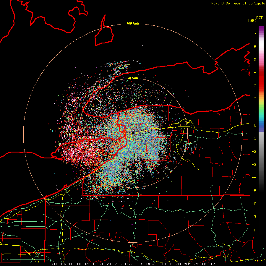Click the -4 value on color scale

(x=254, y=178)
